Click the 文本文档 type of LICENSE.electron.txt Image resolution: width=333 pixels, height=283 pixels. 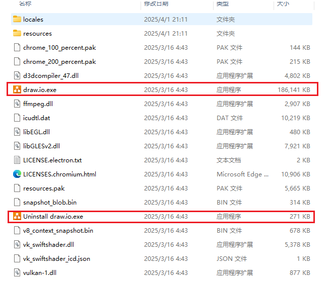tap(229, 160)
